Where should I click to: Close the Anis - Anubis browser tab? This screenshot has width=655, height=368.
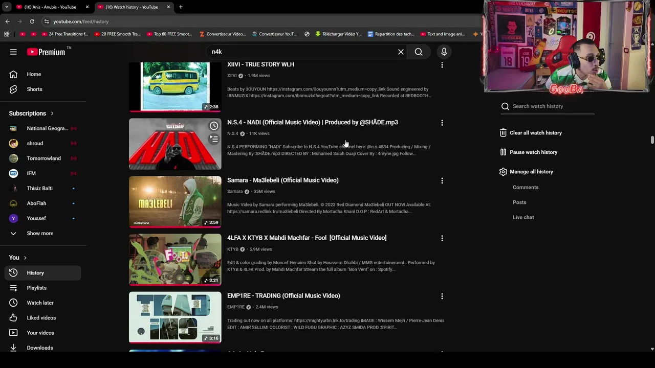coord(87,7)
